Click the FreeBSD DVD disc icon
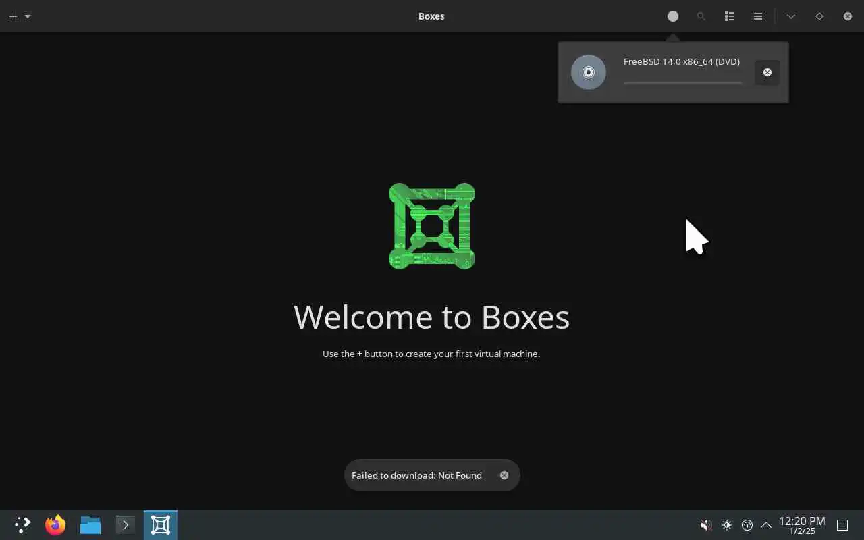864x540 pixels. tap(589, 72)
